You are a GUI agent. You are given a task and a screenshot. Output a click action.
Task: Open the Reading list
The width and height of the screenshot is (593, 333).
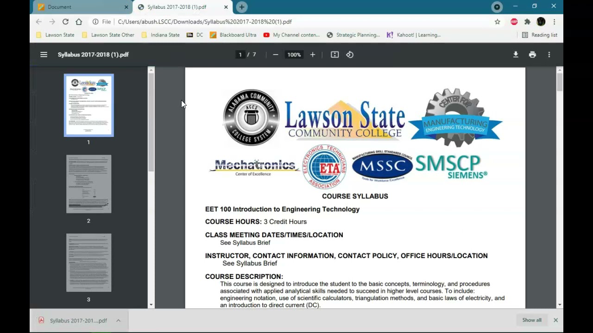(540, 35)
